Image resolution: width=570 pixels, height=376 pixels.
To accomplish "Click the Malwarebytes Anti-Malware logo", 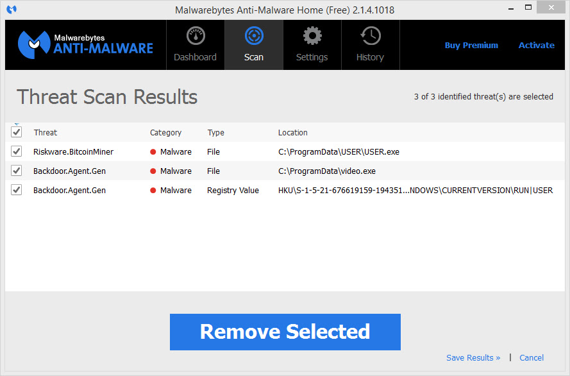I will coord(85,45).
